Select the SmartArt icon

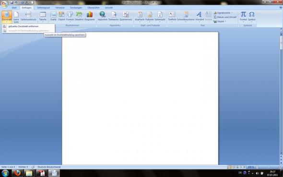tap(79, 16)
